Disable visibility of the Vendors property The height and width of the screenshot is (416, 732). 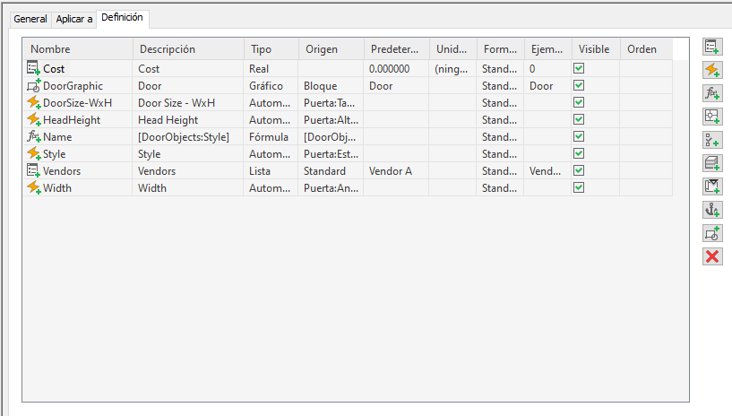pyautogui.click(x=579, y=170)
